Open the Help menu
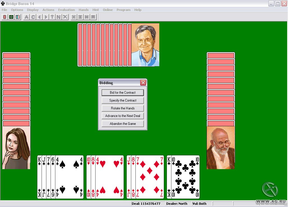 click(x=138, y=10)
